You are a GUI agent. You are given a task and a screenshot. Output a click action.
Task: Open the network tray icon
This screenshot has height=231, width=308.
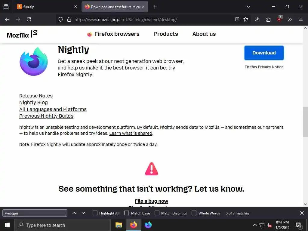(x=262, y=225)
